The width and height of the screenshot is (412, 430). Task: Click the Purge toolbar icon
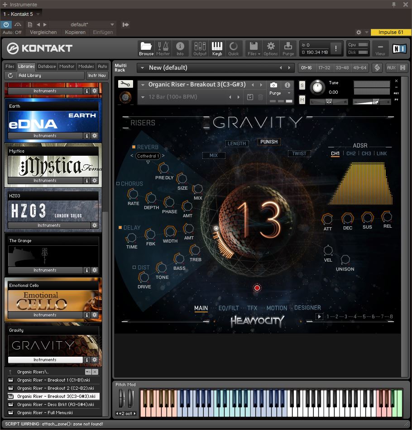click(288, 48)
